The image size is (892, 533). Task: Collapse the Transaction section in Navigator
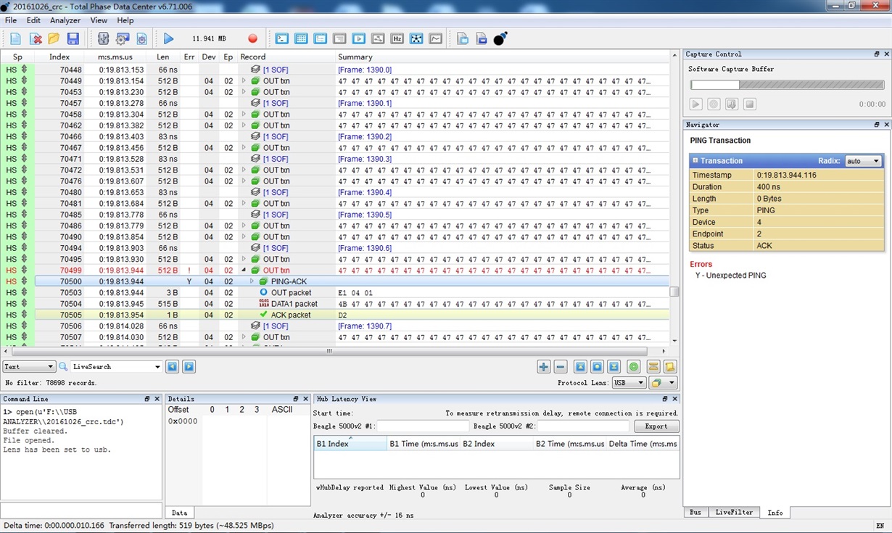point(695,161)
